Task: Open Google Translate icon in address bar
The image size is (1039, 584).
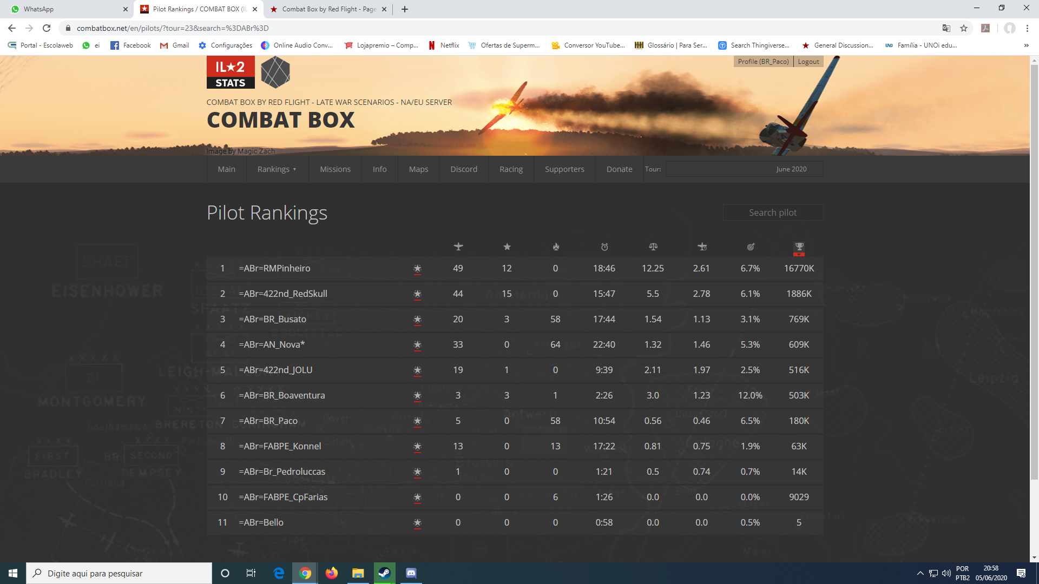Action: pyautogui.click(x=946, y=28)
